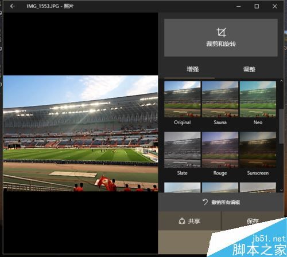Click the stadium photo preview

(80, 133)
